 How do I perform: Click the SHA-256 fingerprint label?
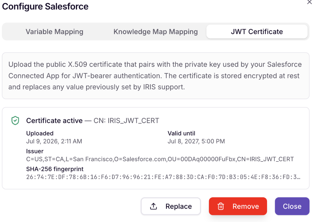55,169
